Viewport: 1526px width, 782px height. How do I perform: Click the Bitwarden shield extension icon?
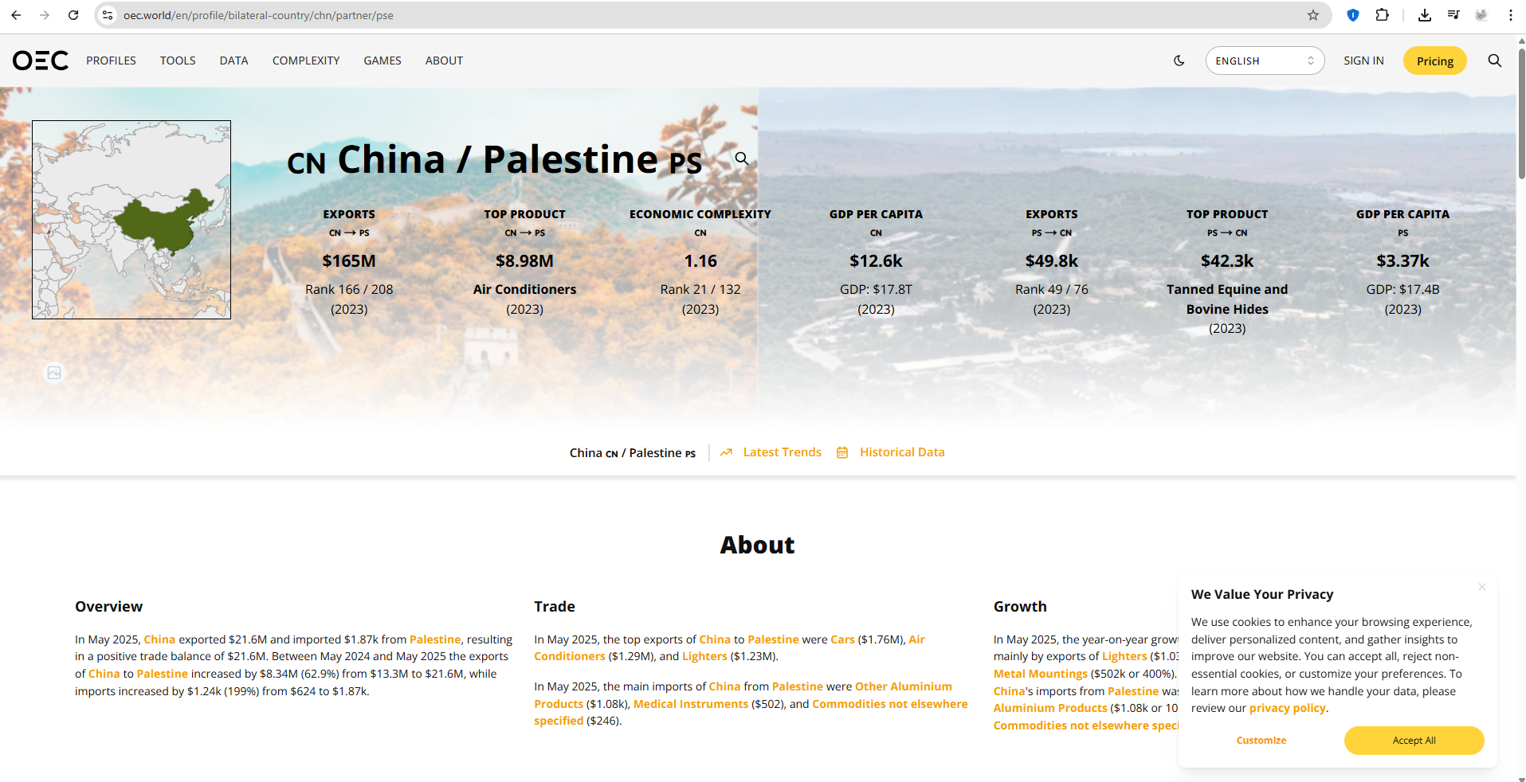pos(1353,15)
